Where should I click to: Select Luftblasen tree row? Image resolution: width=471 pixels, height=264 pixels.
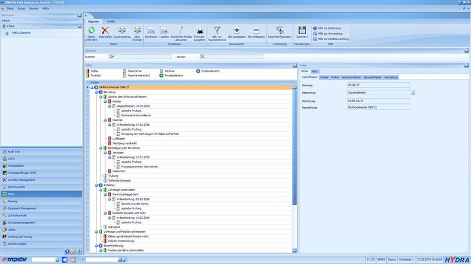(x=119, y=139)
